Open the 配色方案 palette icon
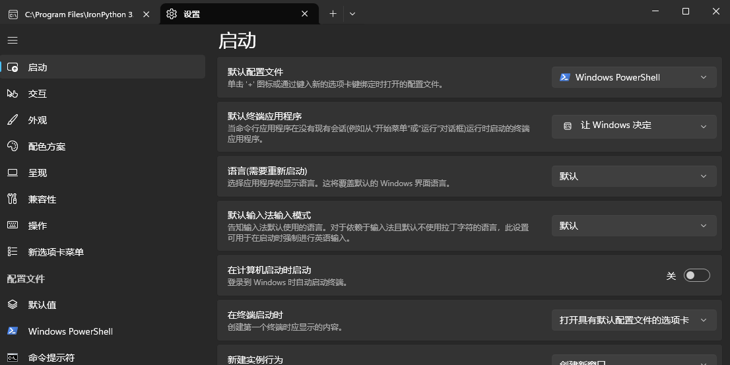 12,147
